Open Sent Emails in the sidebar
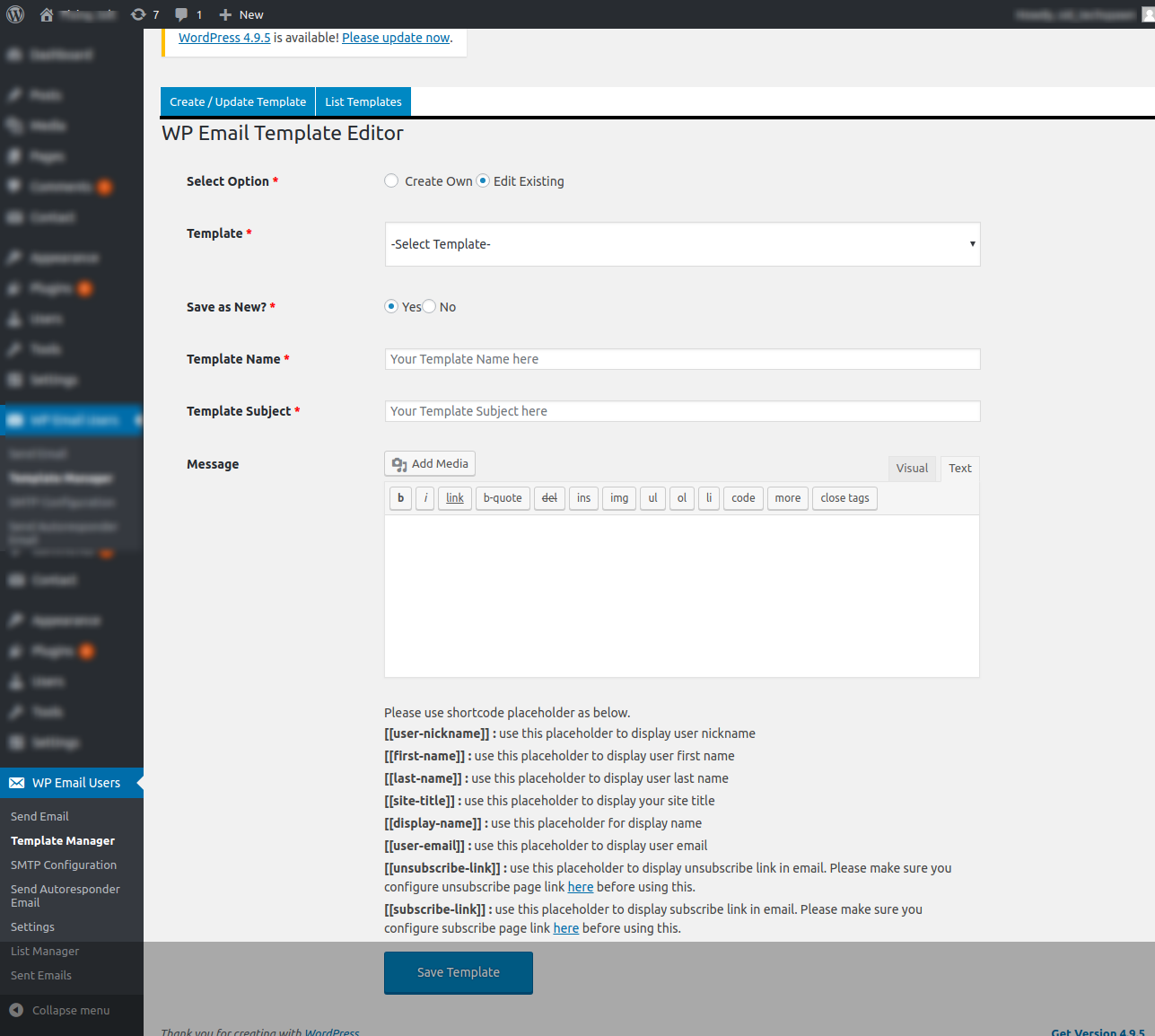The image size is (1155, 1036). point(41,975)
